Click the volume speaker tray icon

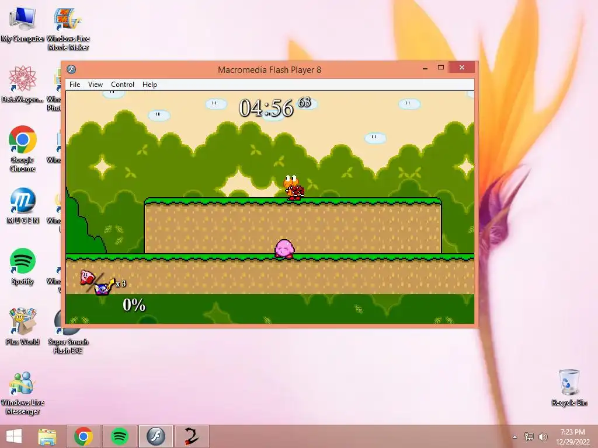(543, 436)
